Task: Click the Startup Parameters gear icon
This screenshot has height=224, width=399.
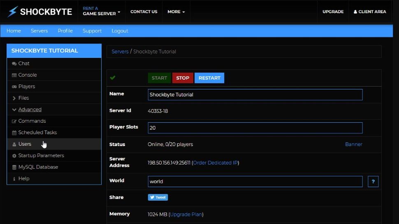Action: [14, 156]
